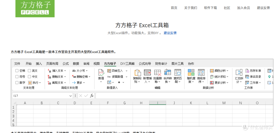Click the 高级排序 icon
The width and height of the screenshot is (275, 133).
201,72
